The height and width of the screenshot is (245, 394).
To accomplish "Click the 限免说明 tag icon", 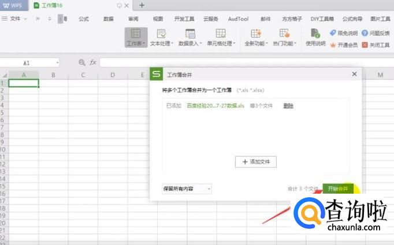I will (333, 33).
